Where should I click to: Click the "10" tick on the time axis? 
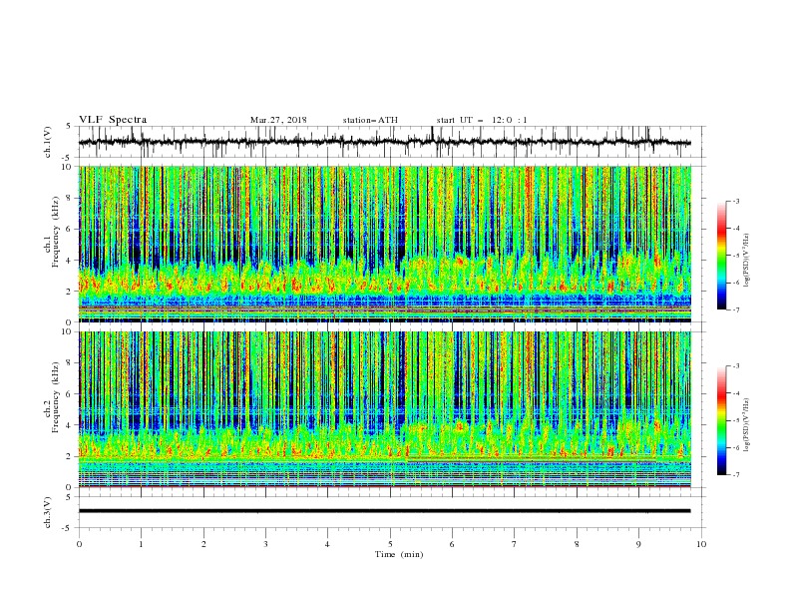(x=701, y=544)
